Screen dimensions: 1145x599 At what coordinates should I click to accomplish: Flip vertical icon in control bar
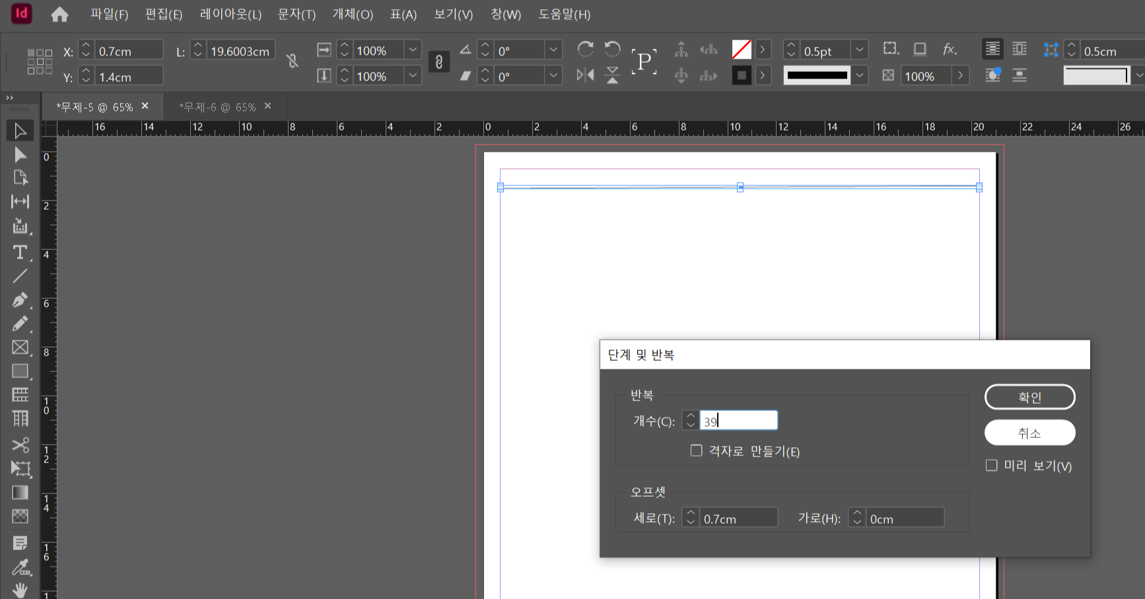[x=613, y=75]
